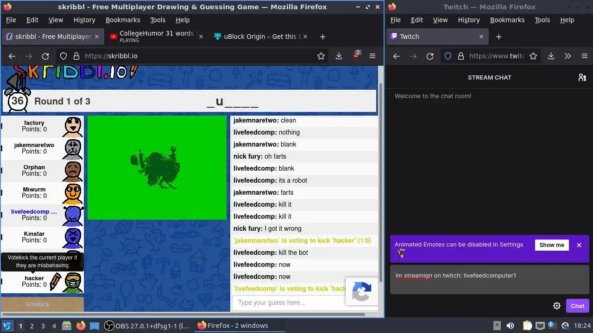The width and height of the screenshot is (593, 333).
Task: Click the skribbl round timer clock
Action: (x=17, y=101)
